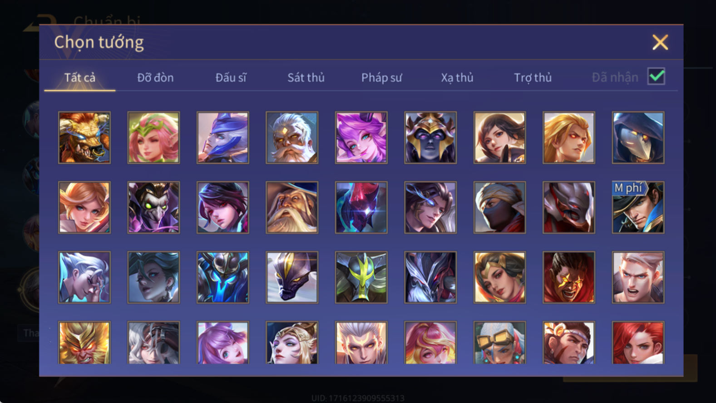This screenshot has height=403, width=716.
Task: Filter heroes by 'Sát thủ'
Action: coord(306,78)
